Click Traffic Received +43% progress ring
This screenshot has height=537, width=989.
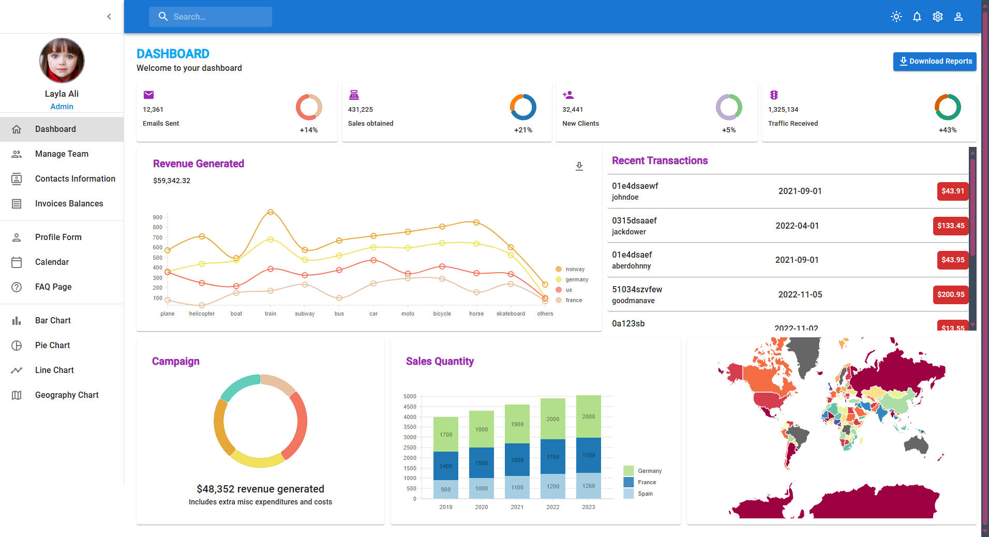[948, 107]
